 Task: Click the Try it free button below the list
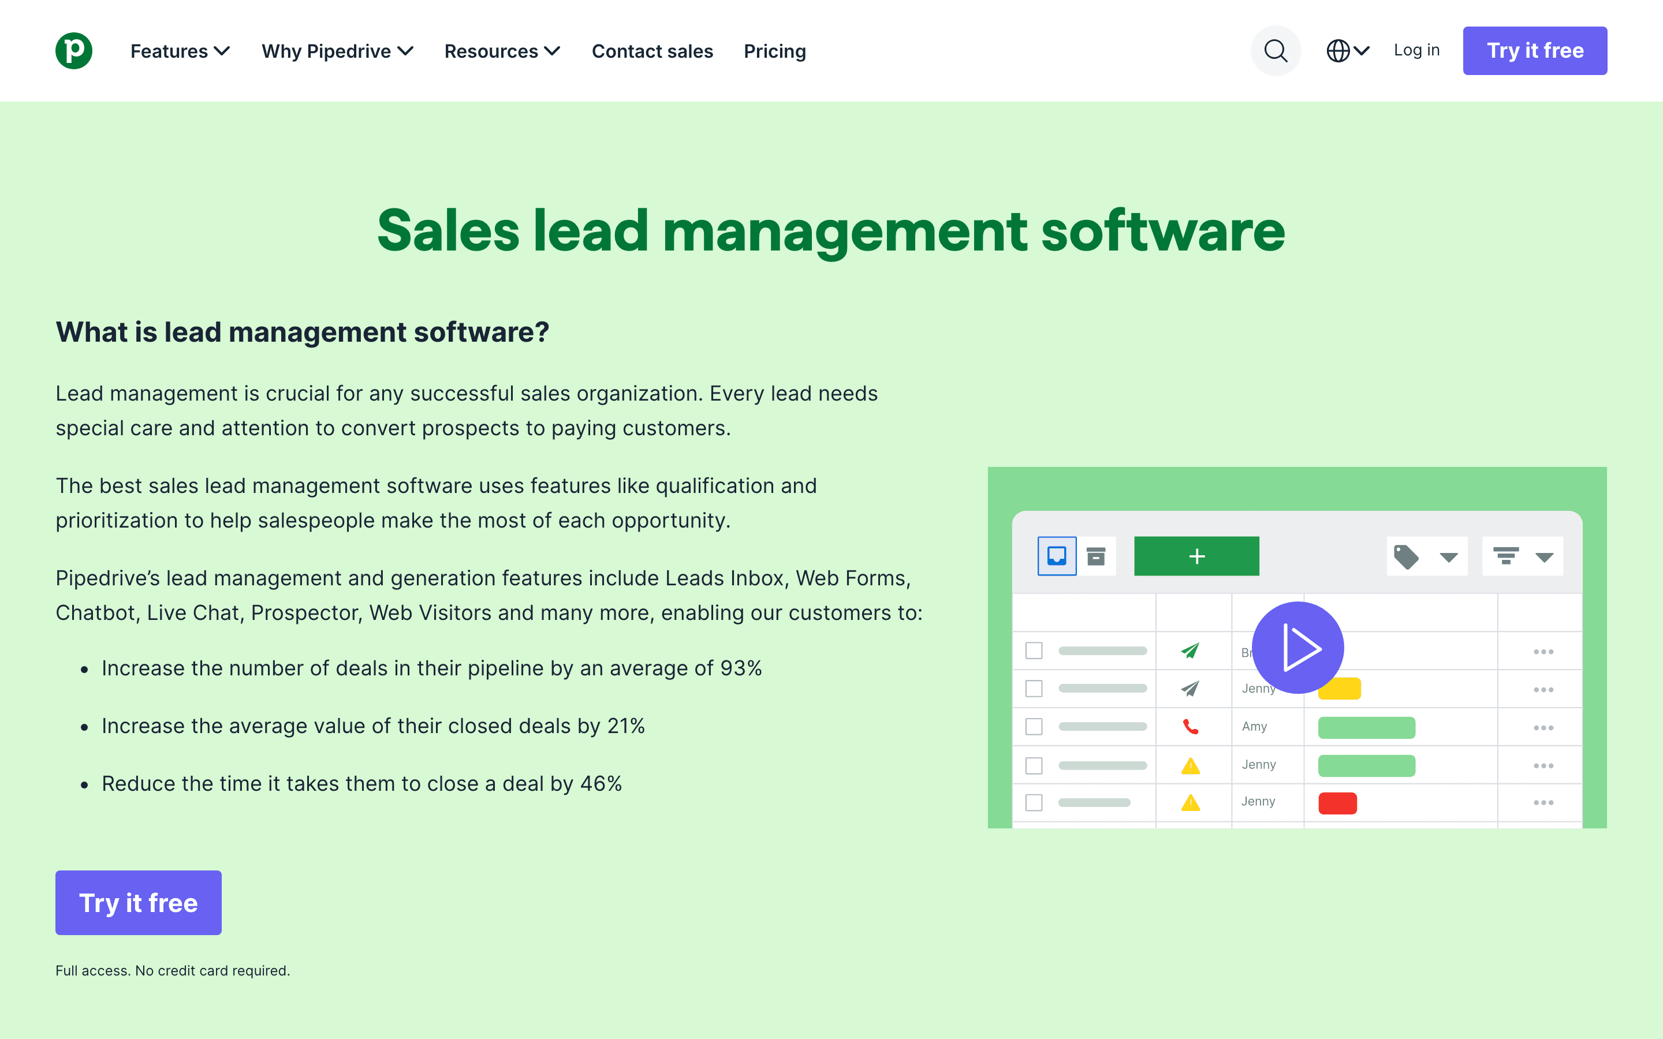[138, 902]
